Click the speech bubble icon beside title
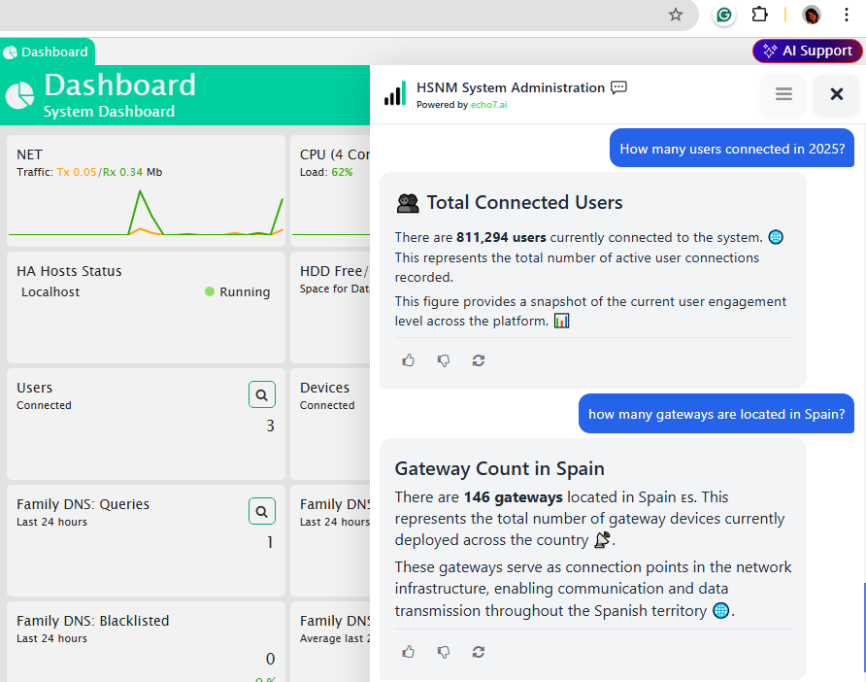The height and width of the screenshot is (682, 866). 618,87
